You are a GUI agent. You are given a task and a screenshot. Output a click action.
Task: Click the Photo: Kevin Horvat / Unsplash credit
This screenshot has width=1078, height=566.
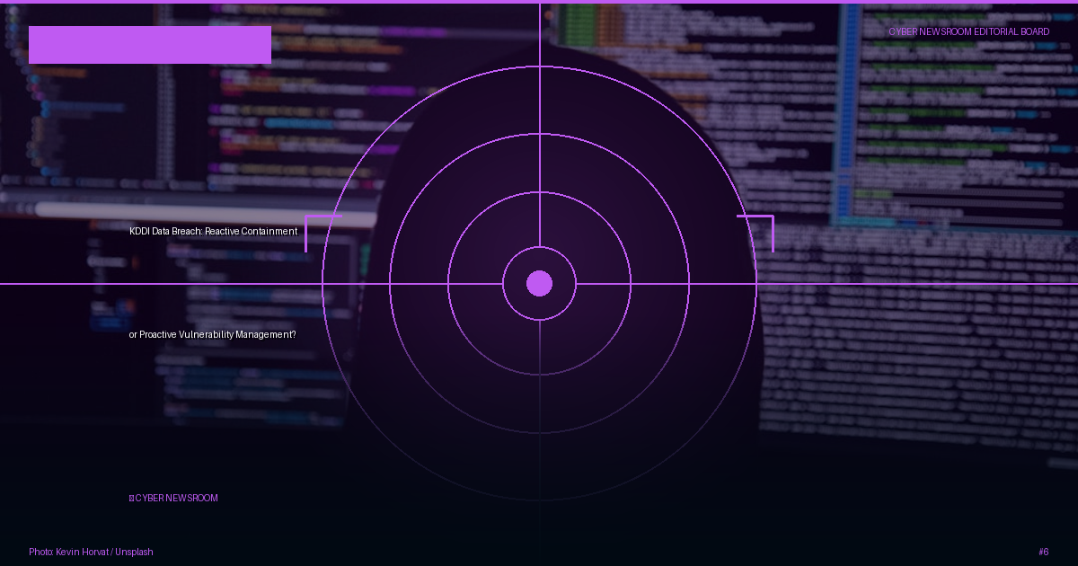(x=91, y=552)
